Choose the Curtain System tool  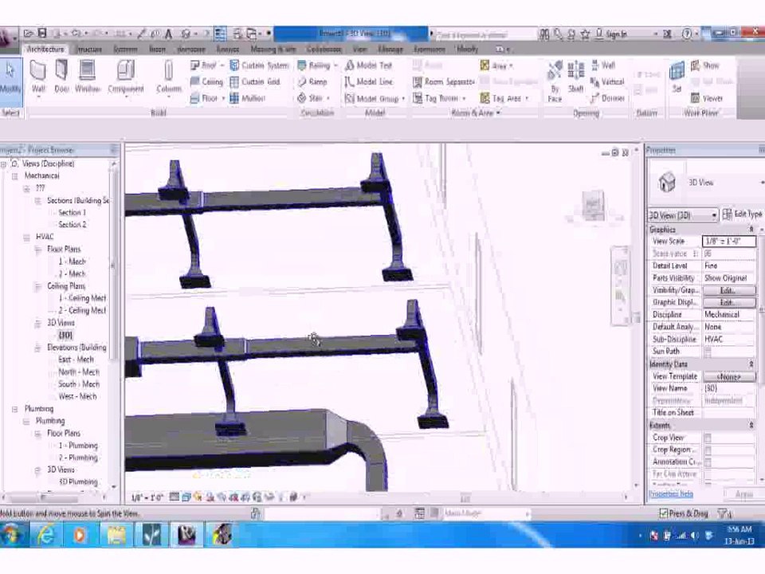point(259,65)
